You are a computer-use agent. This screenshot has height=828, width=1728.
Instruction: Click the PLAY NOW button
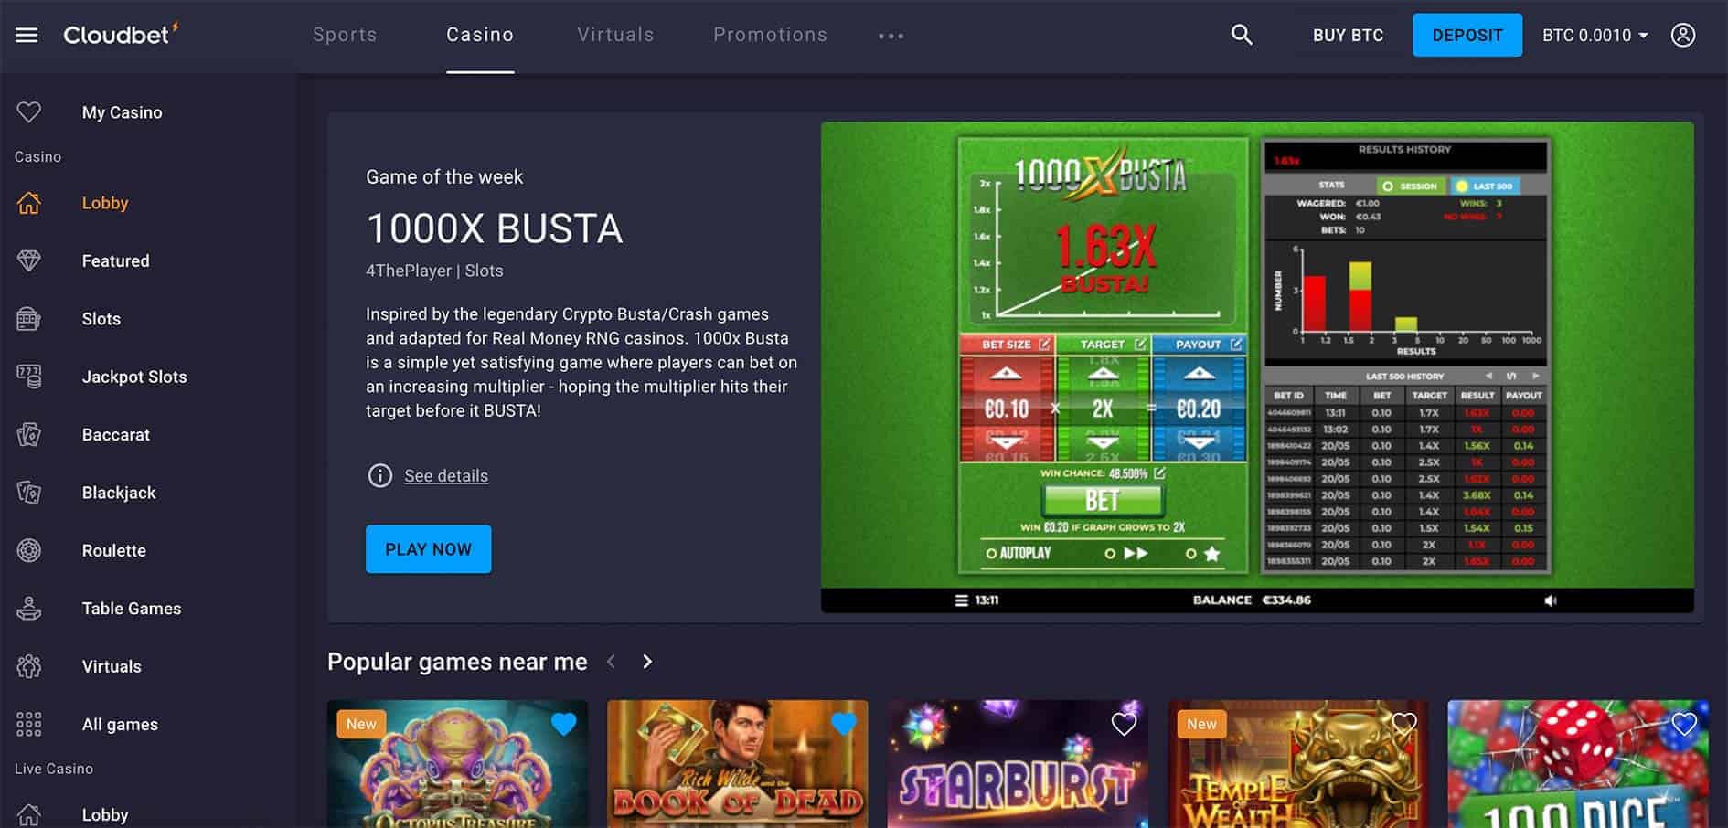(x=428, y=549)
